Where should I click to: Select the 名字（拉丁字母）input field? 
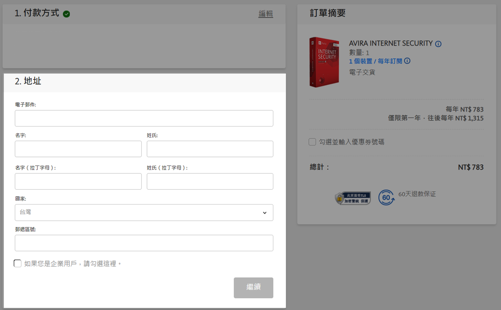click(78, 181)
